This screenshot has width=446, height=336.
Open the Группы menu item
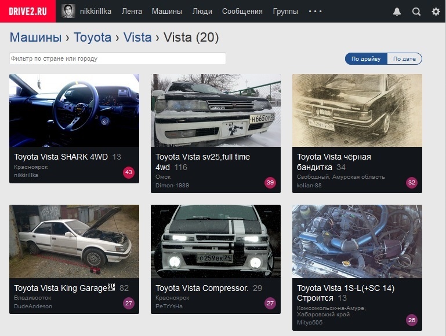pos(285,12)
